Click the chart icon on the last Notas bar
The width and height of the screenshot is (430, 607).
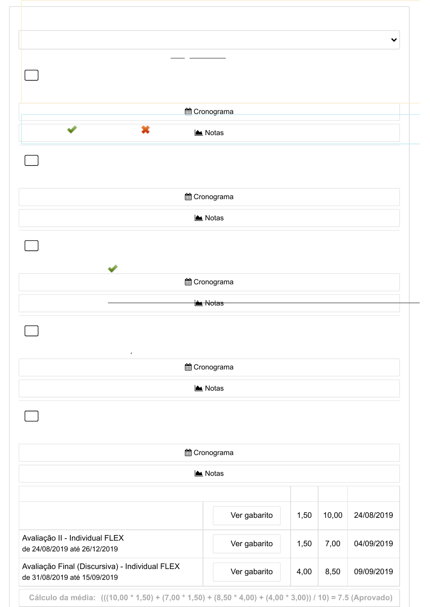(x=199, y=473)
